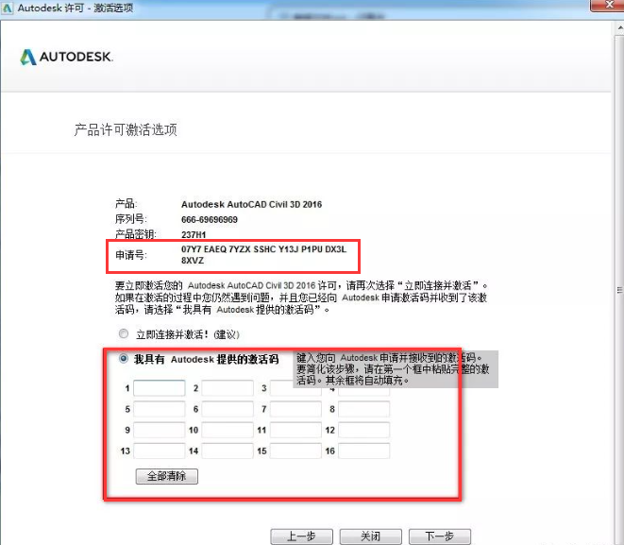Click activation code field 5
Screen dimensions: 624x545
160,409
